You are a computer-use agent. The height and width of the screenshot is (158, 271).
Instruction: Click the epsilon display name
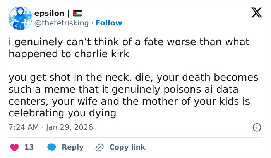point(49,14)
